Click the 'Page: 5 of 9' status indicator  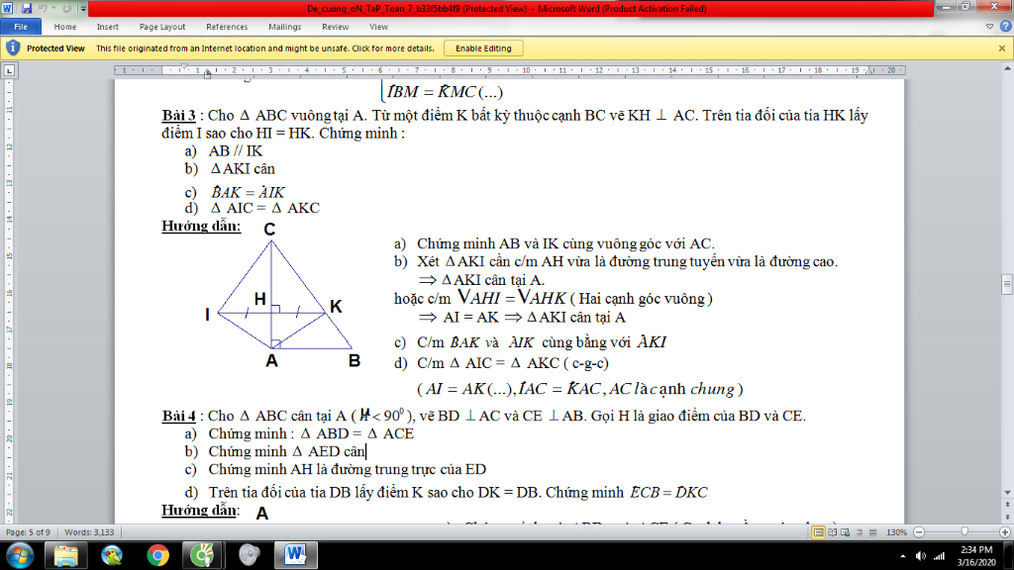(28, 532)
